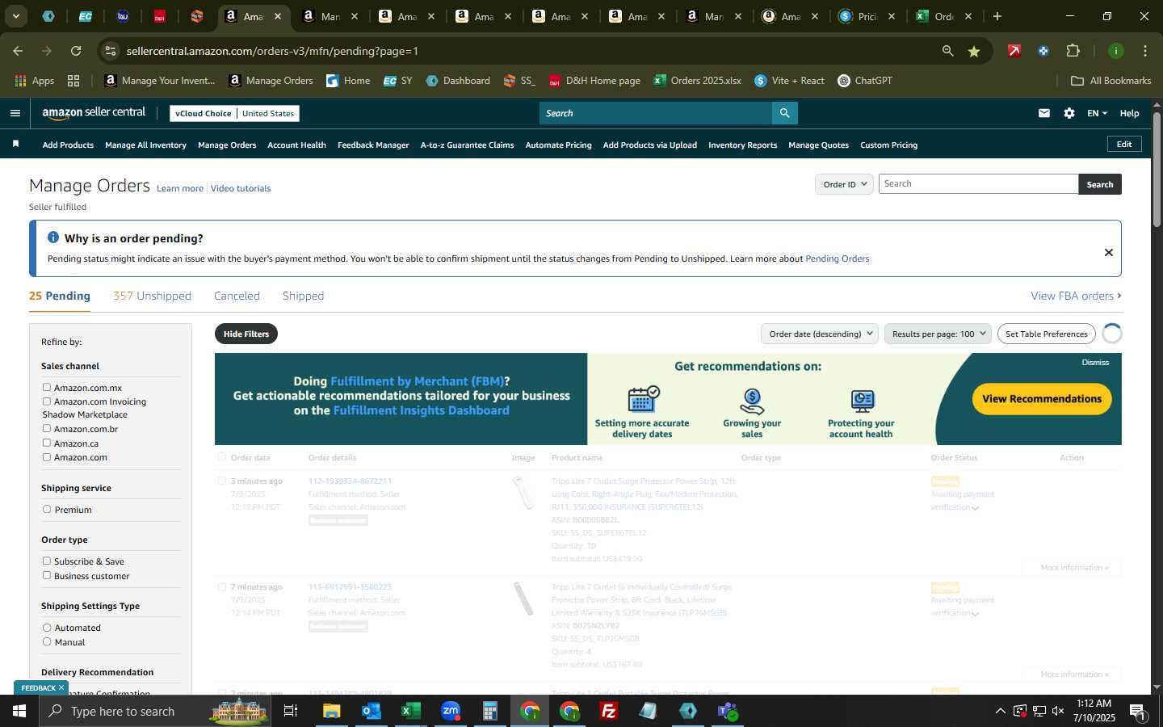Click the Seller Central top search field
1163x727 pixels.
(655, 113)
